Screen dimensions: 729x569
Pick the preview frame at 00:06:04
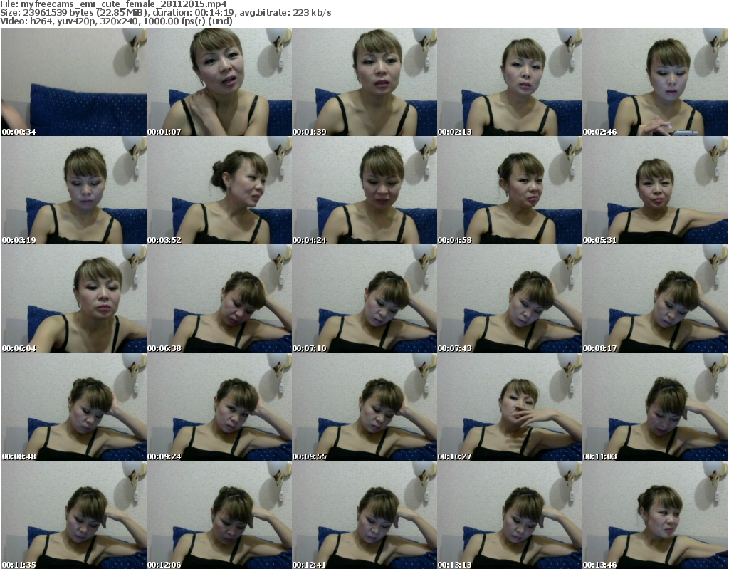[74, 298]
